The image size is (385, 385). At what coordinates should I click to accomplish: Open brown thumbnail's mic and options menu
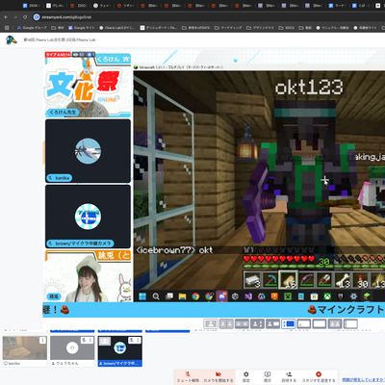pos(135,340)
